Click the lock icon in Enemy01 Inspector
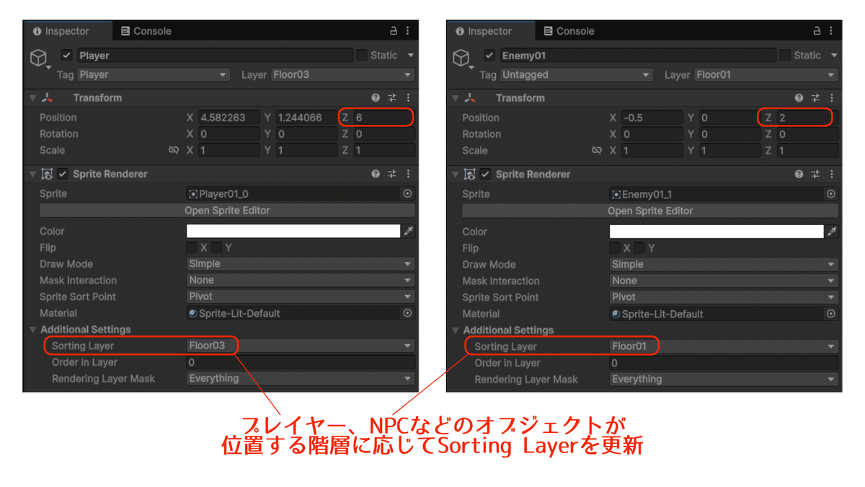 816,30
